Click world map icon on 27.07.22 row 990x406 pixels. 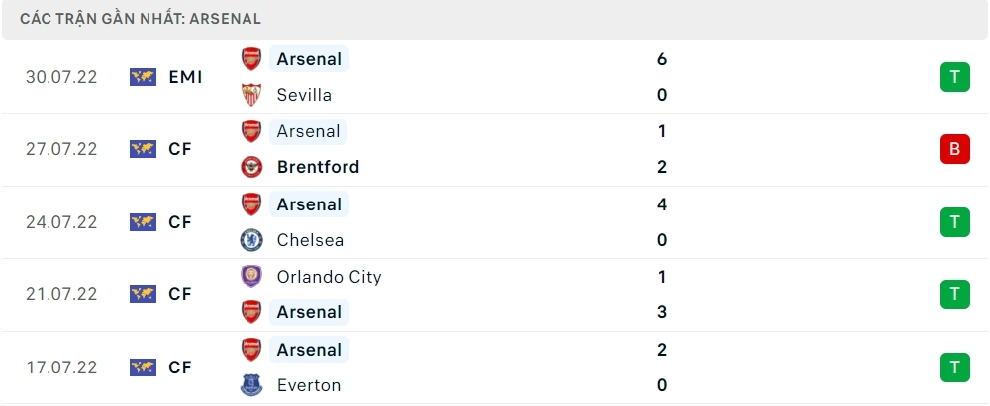(x=144, y=149)
